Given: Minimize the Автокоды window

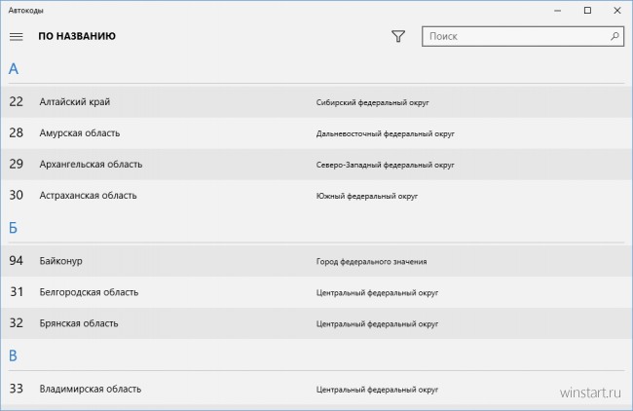Looking at the screenshot, I should click(557, 11).
